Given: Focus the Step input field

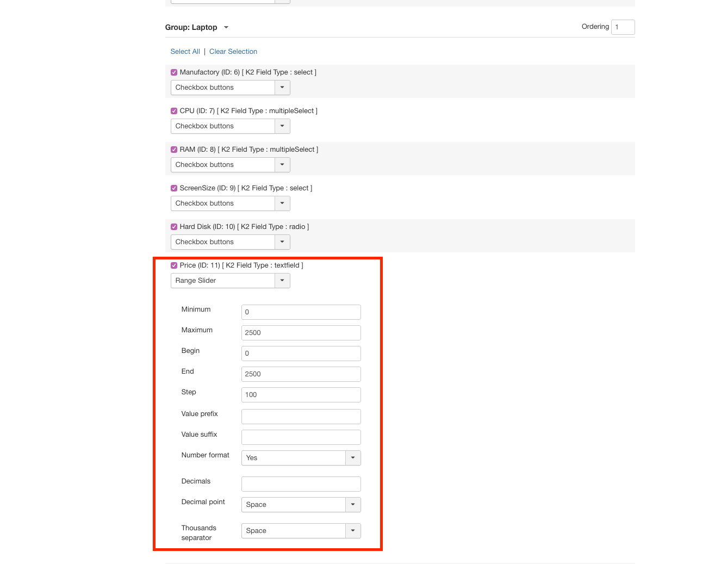Looking at the screenshot, I should click(x=301, y=395).
